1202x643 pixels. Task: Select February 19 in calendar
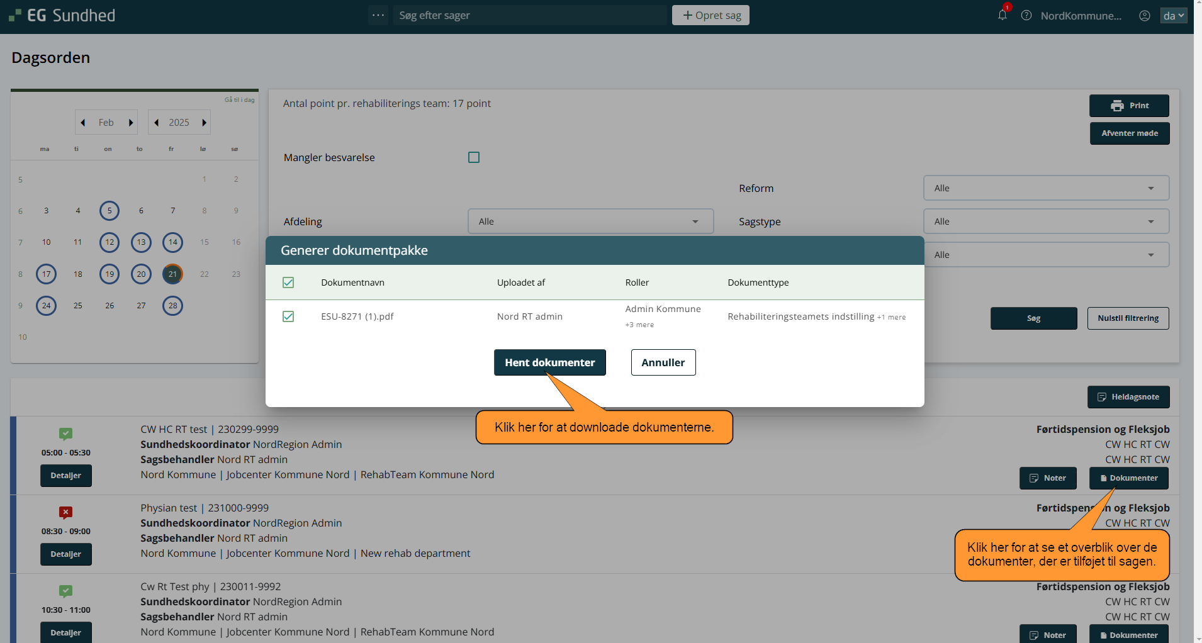[110, 274]
